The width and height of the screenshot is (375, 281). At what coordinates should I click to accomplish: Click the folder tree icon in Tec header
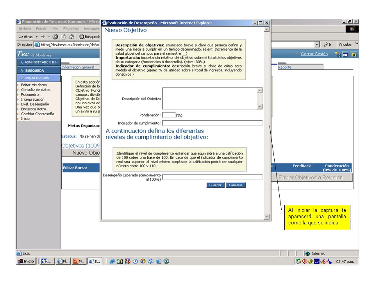point(337,55)
